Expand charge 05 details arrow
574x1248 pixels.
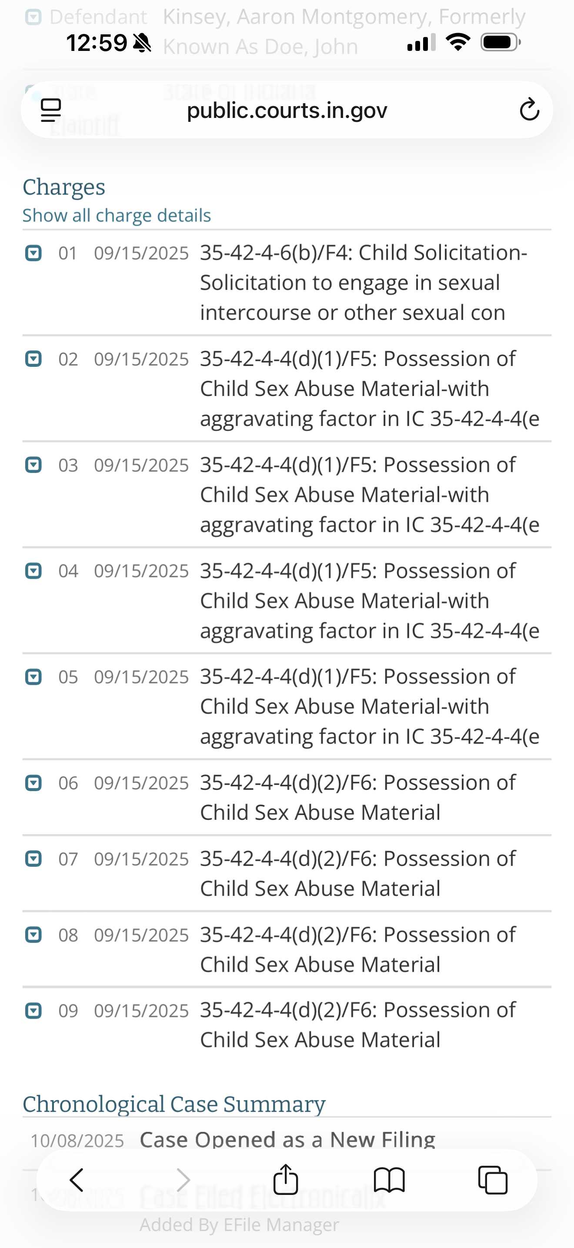[33, 677]
